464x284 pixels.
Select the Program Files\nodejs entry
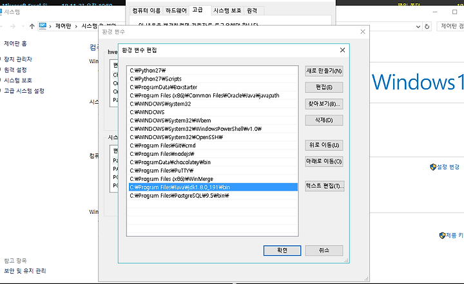coord(213,154)
